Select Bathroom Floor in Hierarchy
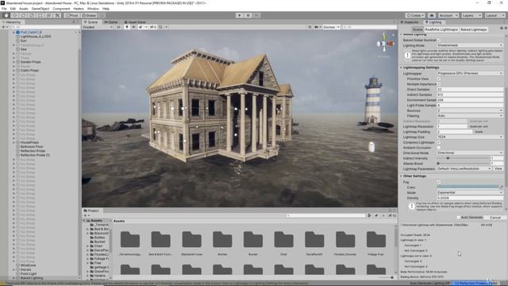Image resolution: width=508 pixels, height=286 pixels. (x=32, y=146)
